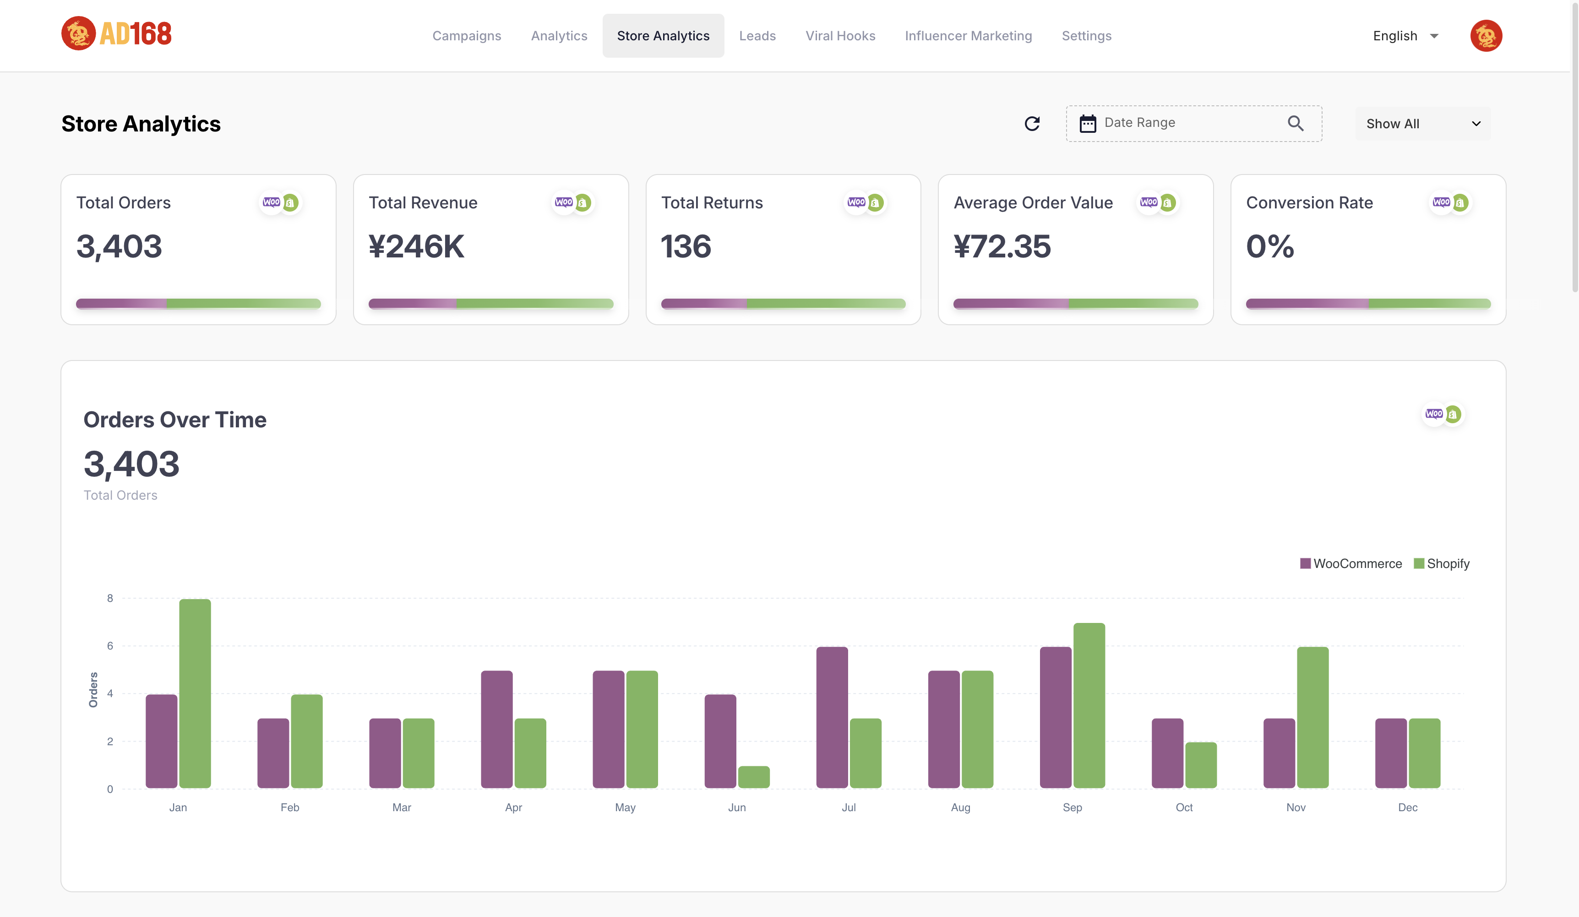Click Shopify icon on Total Returns card
The image size is (1579, 917).
(875, 202)
